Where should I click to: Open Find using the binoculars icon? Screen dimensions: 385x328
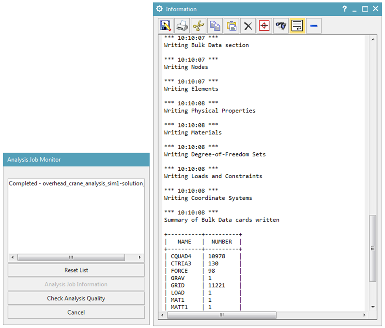click(x=280, y=25)
